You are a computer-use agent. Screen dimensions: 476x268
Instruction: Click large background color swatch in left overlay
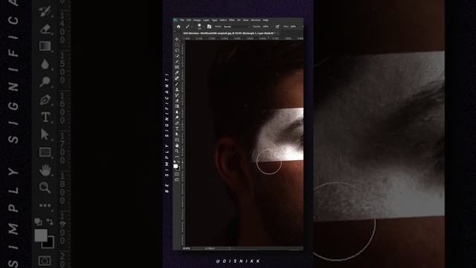(x=50, y=243)
